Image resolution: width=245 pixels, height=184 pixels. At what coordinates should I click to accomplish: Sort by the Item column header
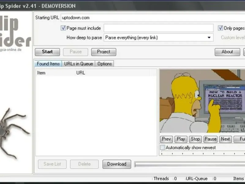point(55,73)
